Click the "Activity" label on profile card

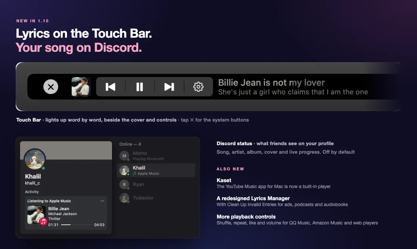click(x=32, y=192)
